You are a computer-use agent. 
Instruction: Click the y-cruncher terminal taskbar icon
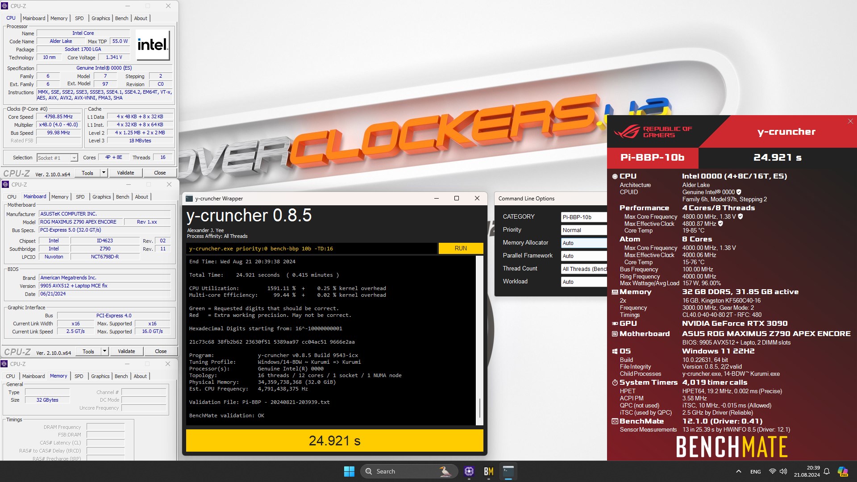coord(508,471)
